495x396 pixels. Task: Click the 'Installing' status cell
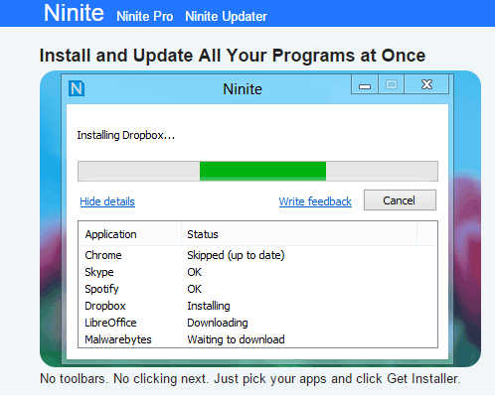coord(209,306)
